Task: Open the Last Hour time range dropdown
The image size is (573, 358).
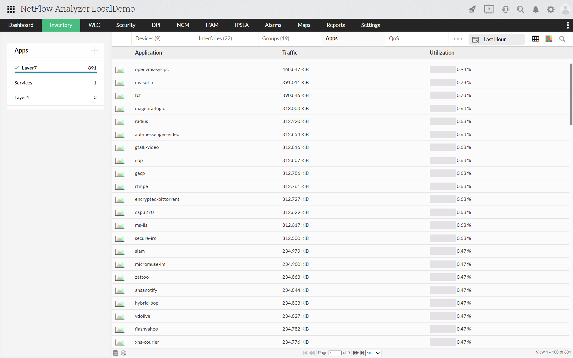Action: [x=498, y=39]
